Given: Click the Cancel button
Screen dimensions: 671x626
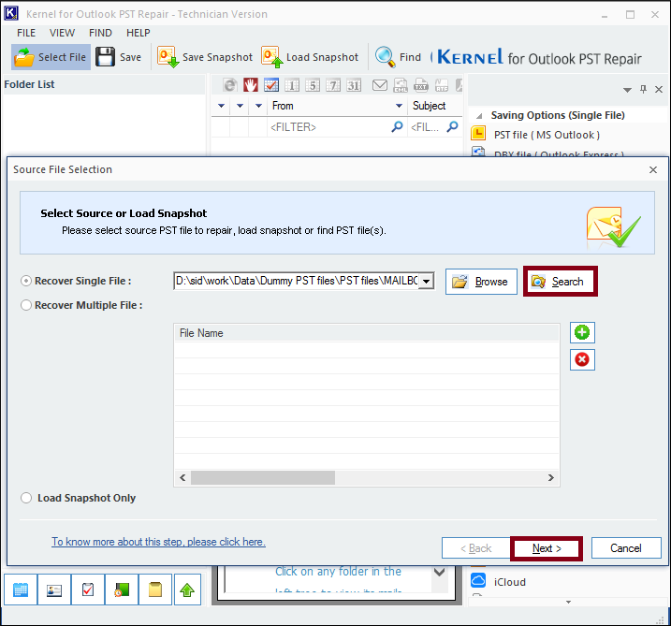Looking at the screenshot, I should (x=626, y=548).
